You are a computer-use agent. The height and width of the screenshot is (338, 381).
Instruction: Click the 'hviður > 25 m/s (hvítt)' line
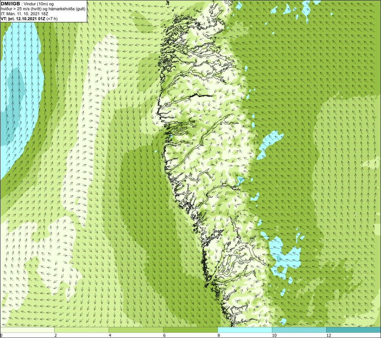[x=43, y=9]
